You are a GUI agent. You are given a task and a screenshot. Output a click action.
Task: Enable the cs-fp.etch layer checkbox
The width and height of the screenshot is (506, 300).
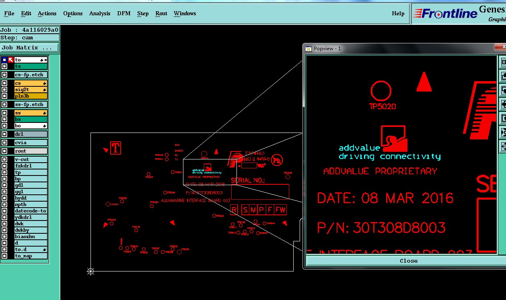[4, 75]
